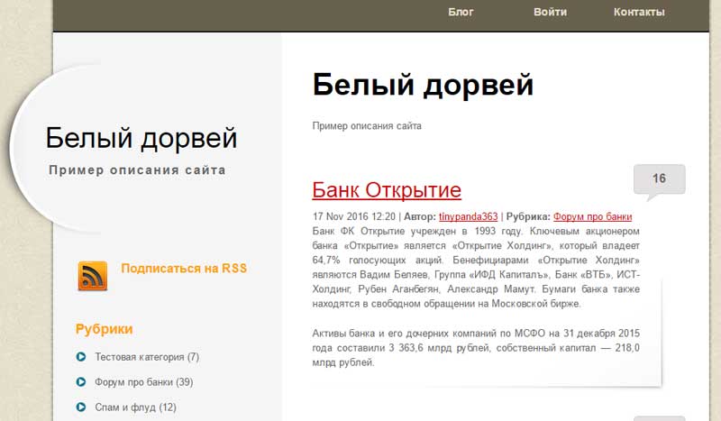The width and height of the screenshot is (721, 421).
Task: Click the sidebar site title Белый дорвей
Action: coord(141,138)
